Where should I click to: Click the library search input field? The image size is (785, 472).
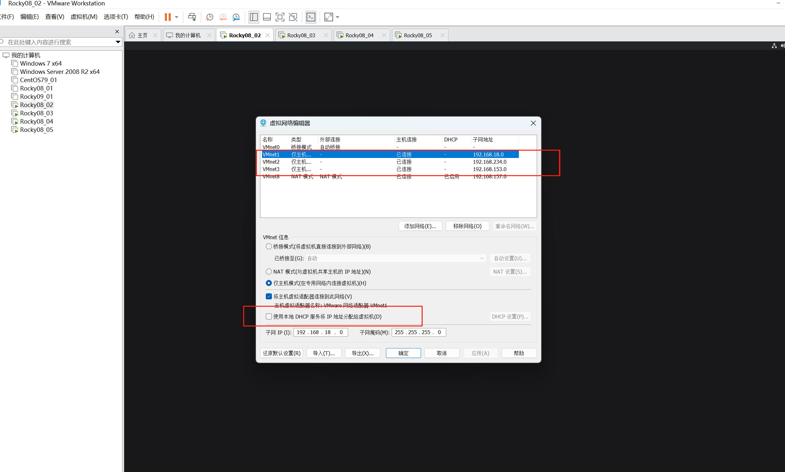(x=61, y=42)
